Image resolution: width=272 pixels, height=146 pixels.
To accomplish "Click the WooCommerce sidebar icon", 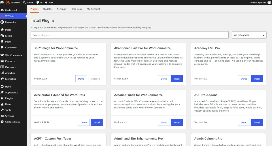I will pos(2,55).
